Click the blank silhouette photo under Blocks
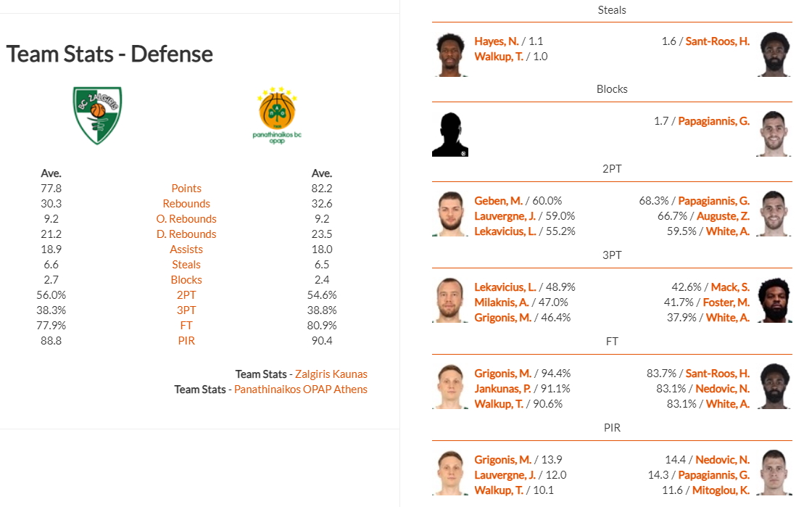Image resolution: width=796 pixels, height=507 pixels. pyautogui.click(x=450, y=134)
